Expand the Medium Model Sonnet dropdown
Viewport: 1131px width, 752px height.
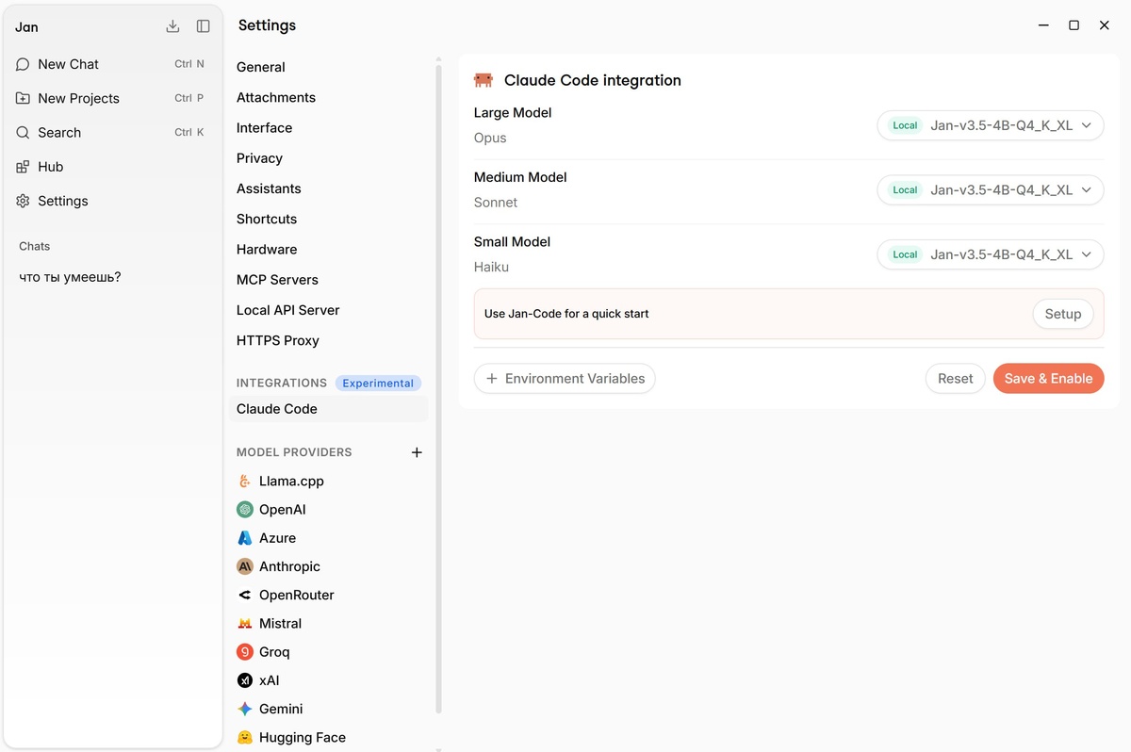coord(990,189)
